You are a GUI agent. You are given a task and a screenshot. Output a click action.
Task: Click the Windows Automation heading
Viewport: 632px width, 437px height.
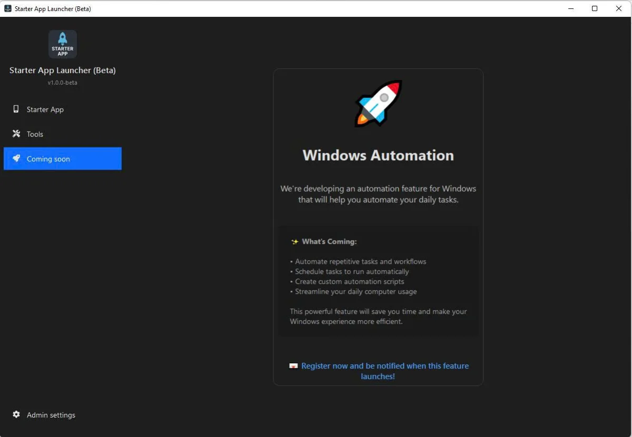[378, 155]
